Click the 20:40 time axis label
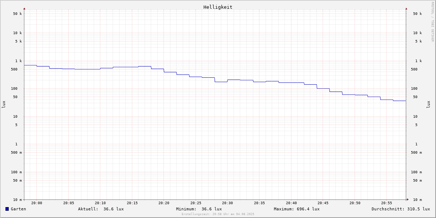436x218 pixels. [291, 203]
